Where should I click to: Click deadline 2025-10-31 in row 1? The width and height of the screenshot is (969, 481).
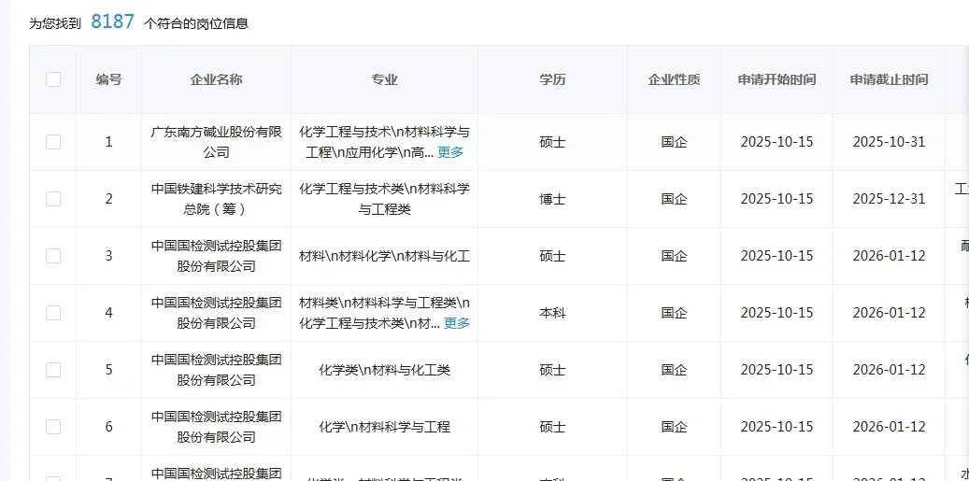point(889,142)
